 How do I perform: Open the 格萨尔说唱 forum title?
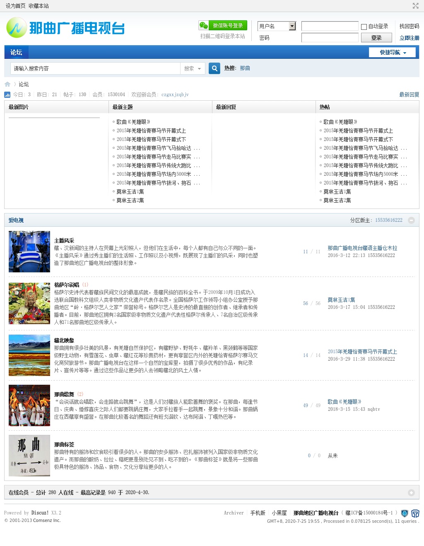[67, 285]
